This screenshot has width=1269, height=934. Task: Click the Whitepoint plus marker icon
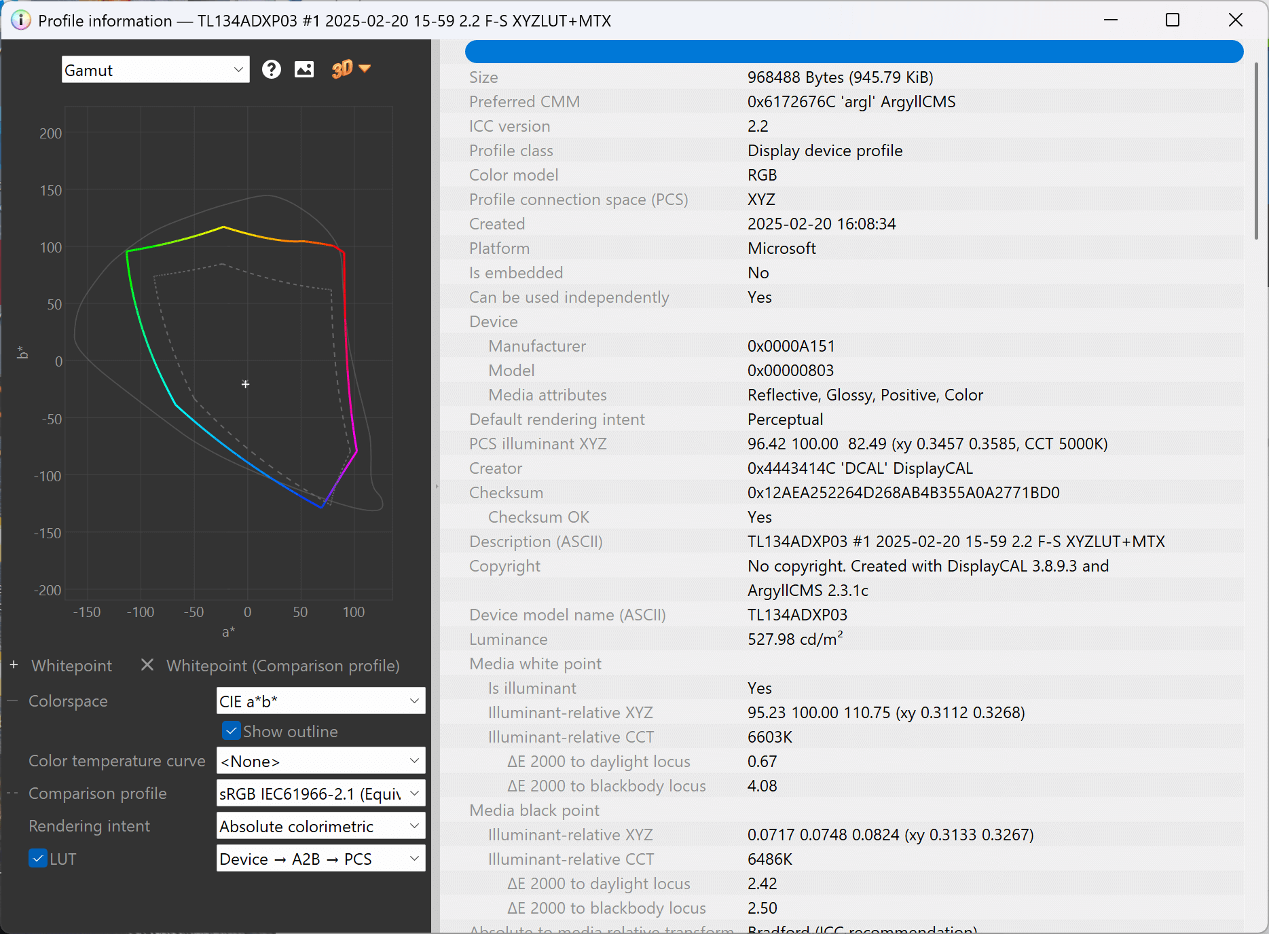[x=14, y=665]
